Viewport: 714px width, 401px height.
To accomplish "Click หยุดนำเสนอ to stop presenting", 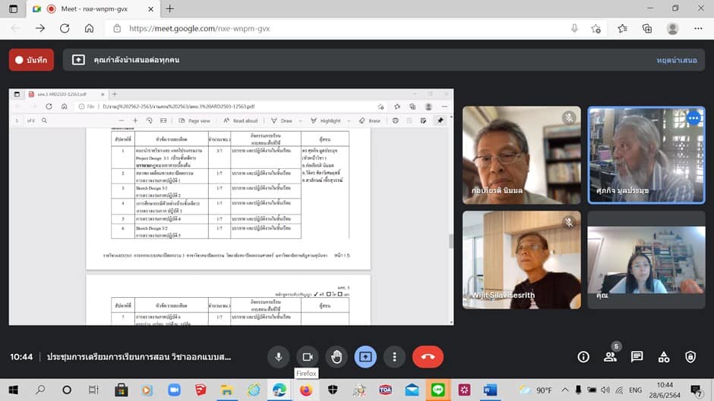I will 676,60.
